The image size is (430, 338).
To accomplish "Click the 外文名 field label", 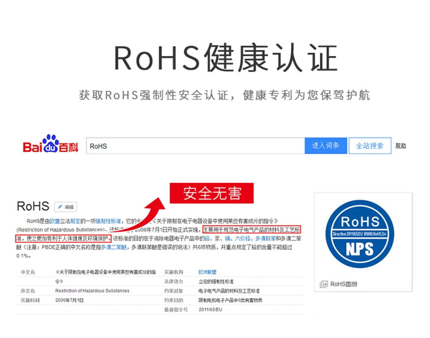I will pyautogui.click(x=28, y=291).
